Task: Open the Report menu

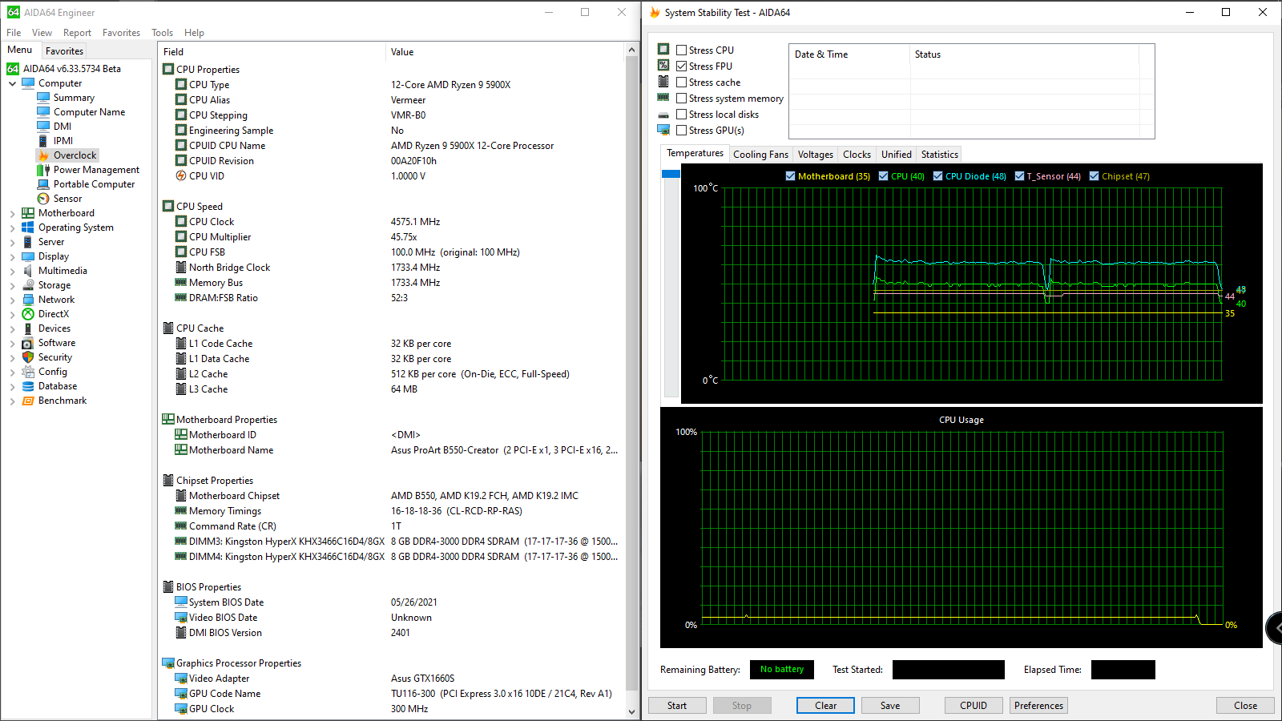Action: coord(77,33)
